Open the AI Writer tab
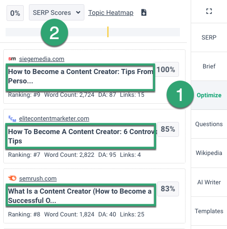 click(209, 182)
